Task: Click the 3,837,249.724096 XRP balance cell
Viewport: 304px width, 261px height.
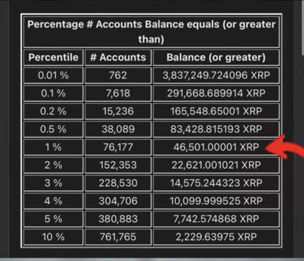Action: point(216,75)
